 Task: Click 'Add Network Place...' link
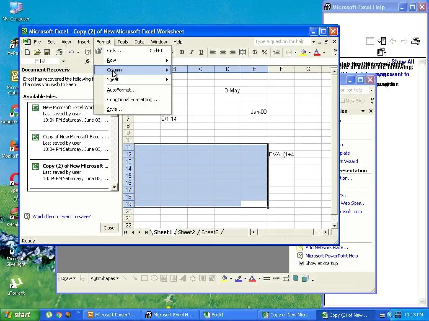pos(327,247)
